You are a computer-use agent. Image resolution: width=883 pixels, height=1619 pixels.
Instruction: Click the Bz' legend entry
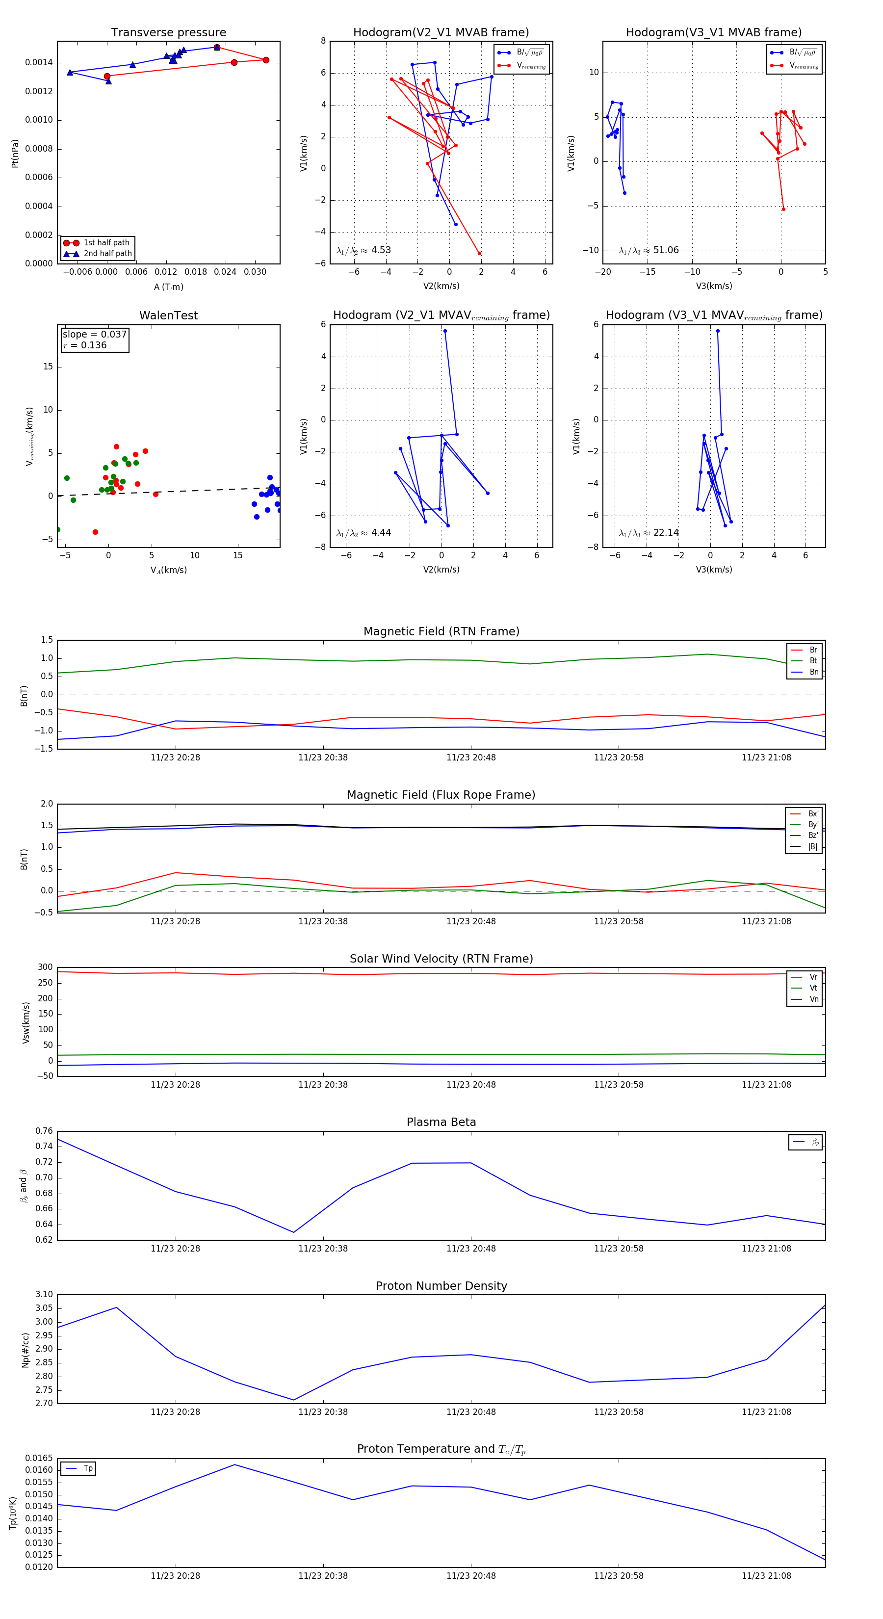pos(805,836)
